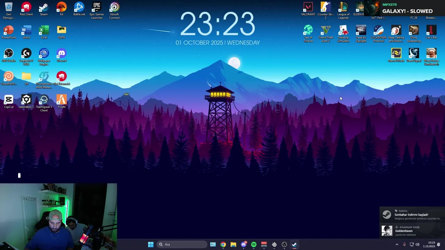
Task: Select the rekordbox 7 shortcut
Action: (x=26, y=102)
